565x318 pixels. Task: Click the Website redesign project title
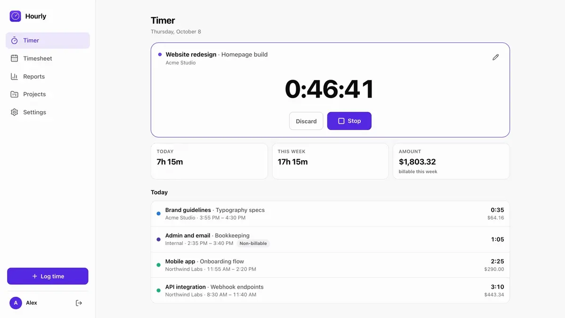191,55
